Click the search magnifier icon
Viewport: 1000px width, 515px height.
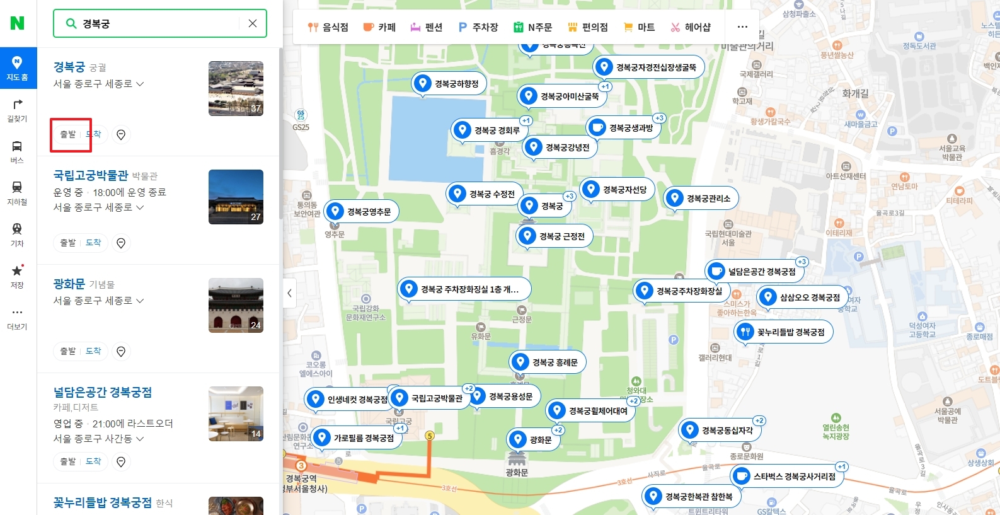tap(71, 23)
